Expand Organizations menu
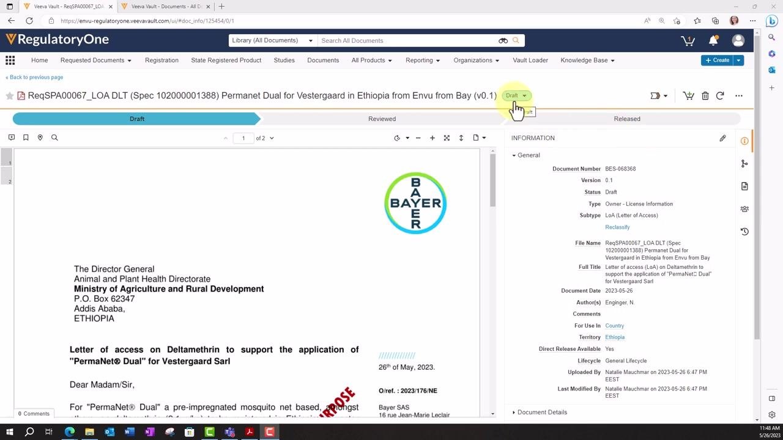 [x=477, y=60]
